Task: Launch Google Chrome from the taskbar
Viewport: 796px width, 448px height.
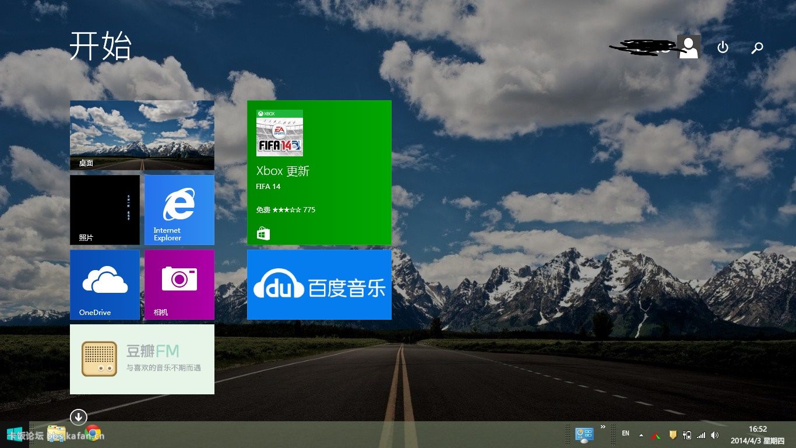Action: 93,433
